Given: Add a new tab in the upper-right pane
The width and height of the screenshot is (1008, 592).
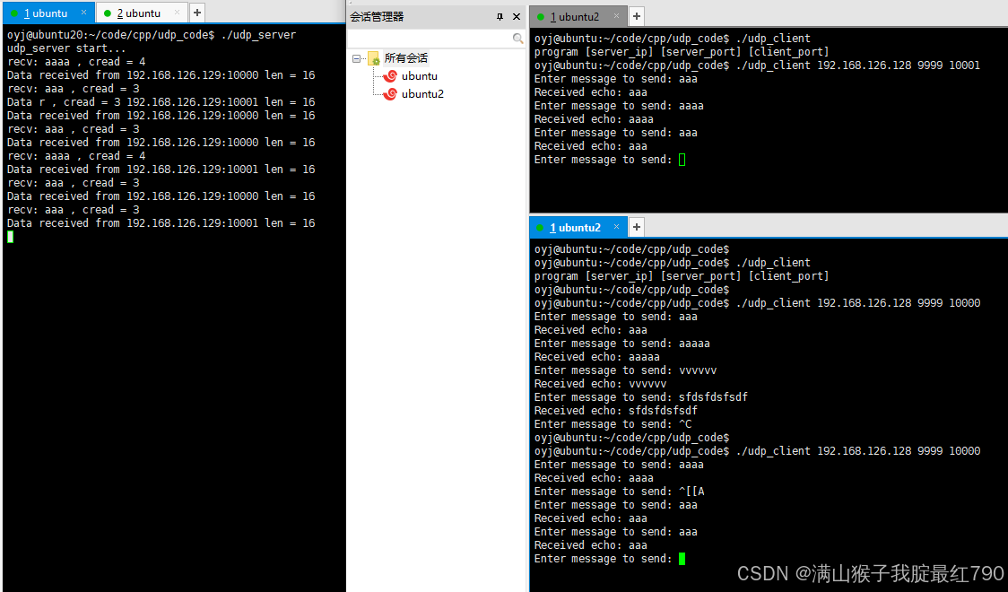Looking at the screenshot, I should [x=636, y=16].
